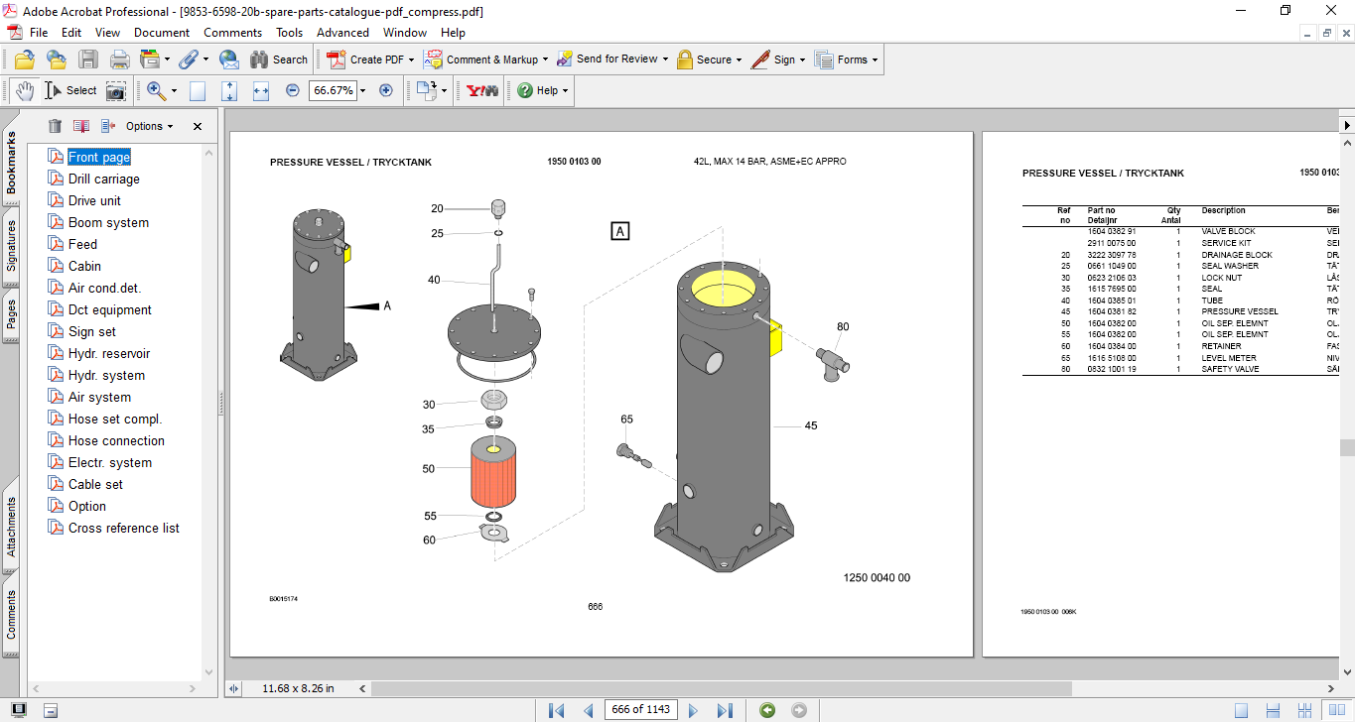Open bookmarks Options dropdown

(x=149, y=126)
